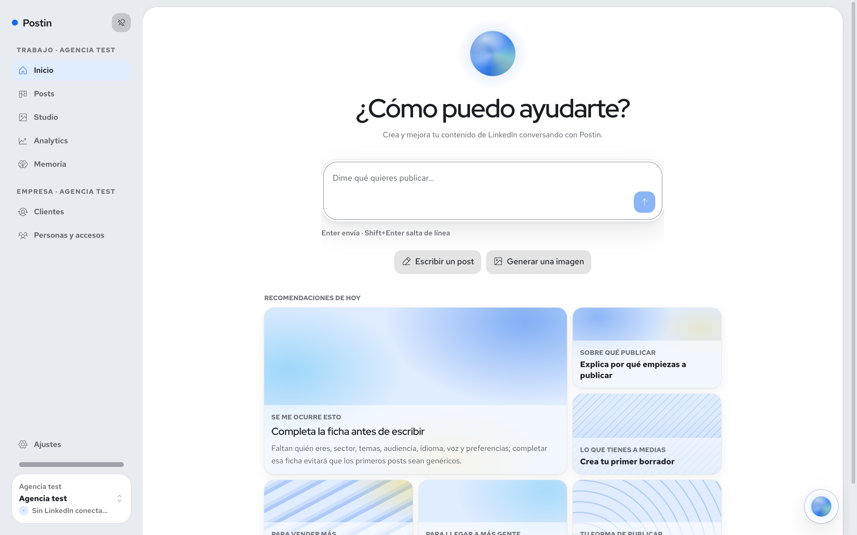The height and width of the screenshot is (535, 857).
Task: Open the TU FORMA DE PUBLICAR card
Action: (x=647, y=507)
